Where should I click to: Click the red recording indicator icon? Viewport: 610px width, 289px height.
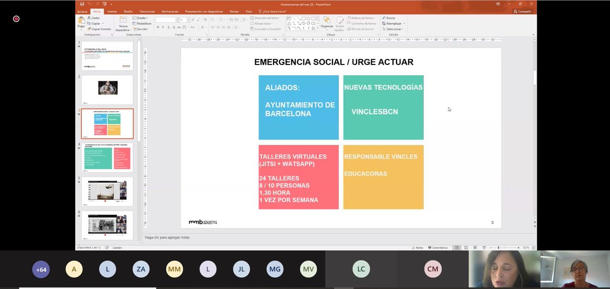[x=16, y=19]
